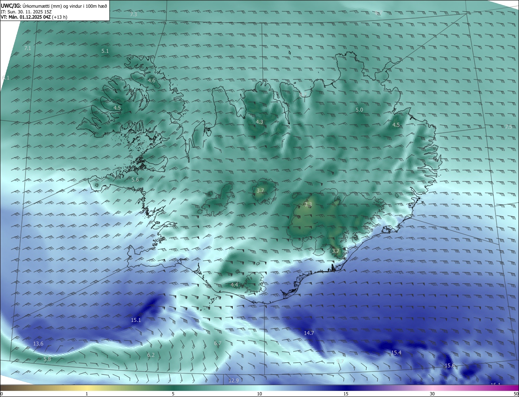Select the 6.7 value label
This screenshot has width=519, height=397.
218,343
